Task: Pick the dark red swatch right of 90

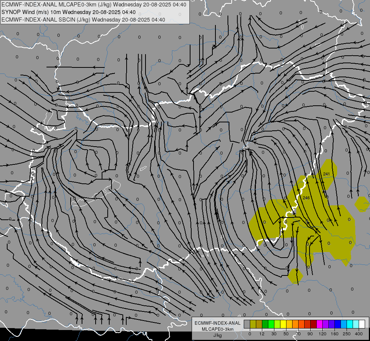Action: [x=314, y=324]
